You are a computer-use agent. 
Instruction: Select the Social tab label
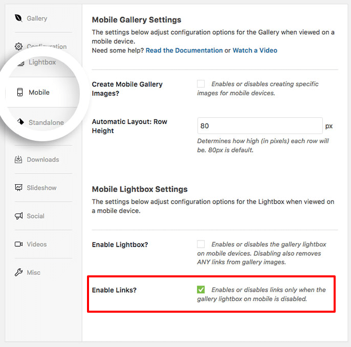pos(36,216)
